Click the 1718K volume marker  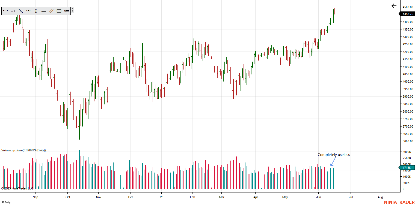(408, 168)
